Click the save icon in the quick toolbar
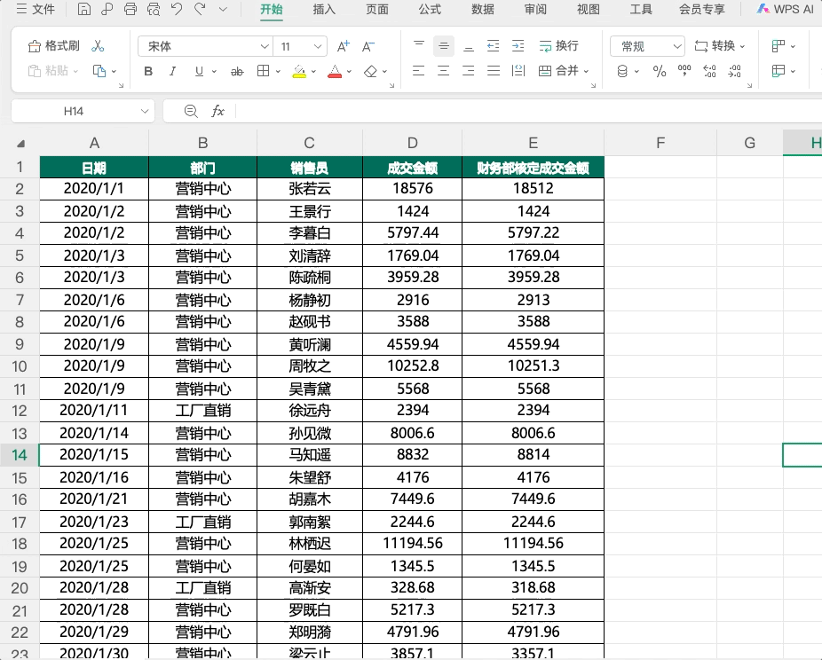This screenshot has width=822, height=660. (84, 9)
